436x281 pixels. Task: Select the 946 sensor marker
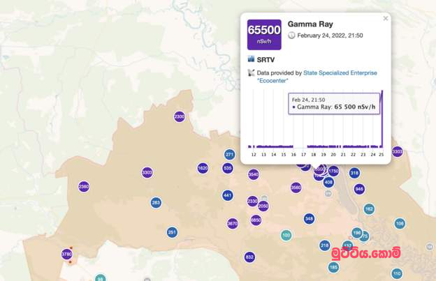pos(359,189)
